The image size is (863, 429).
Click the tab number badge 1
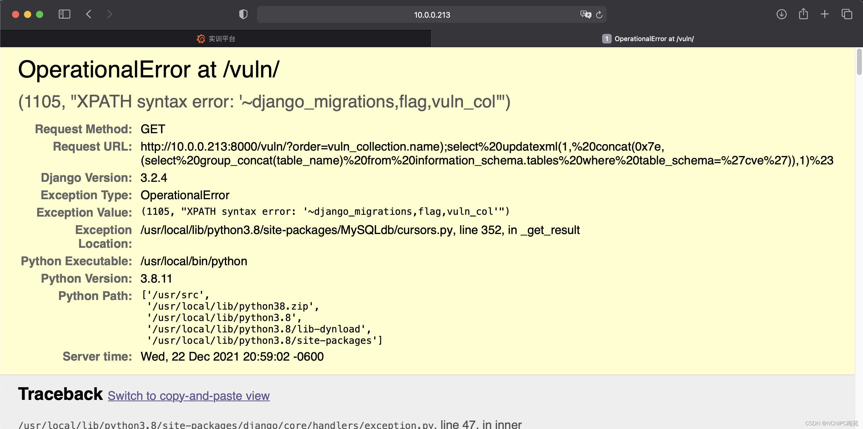point(606,38)
